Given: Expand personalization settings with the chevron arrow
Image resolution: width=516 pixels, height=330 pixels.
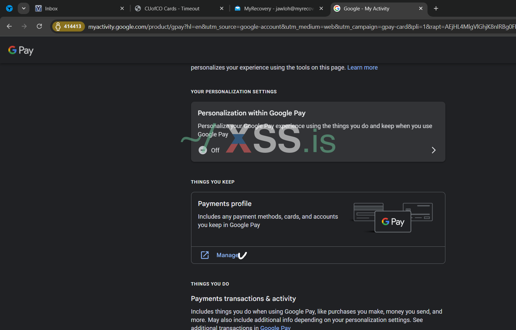Looking at the screenshot, I should (434, 150).
